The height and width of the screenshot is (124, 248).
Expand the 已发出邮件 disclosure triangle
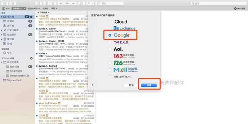pyautogui.click(x=2, y=30)
